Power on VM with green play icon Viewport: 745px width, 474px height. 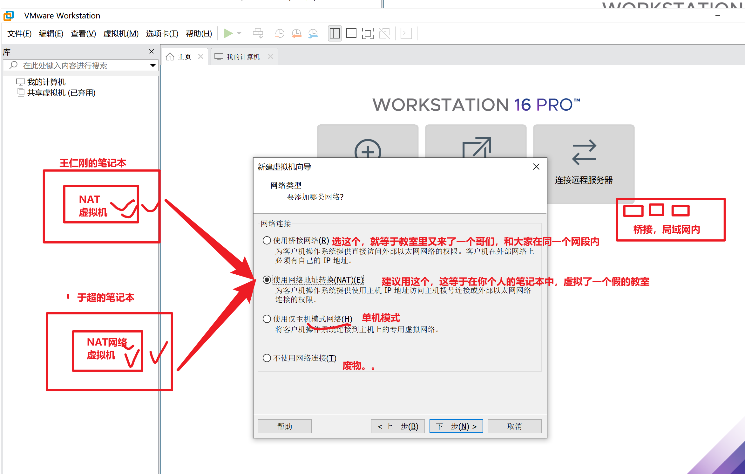coord(228,33)
